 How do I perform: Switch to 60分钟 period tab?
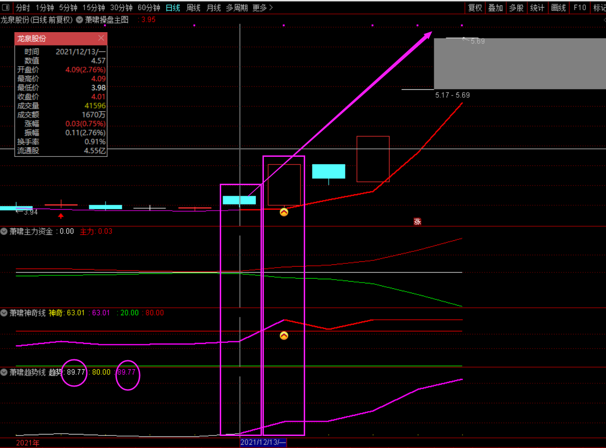[149, 8]
